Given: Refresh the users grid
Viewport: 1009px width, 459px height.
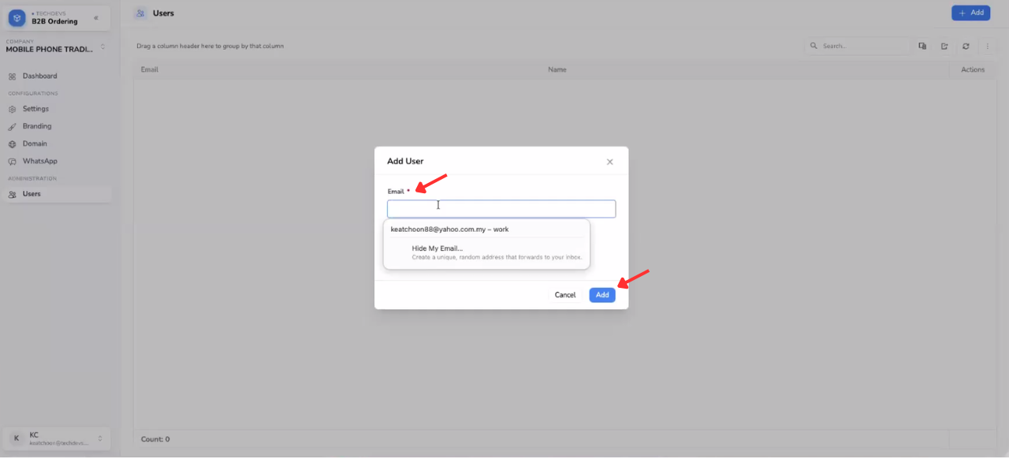Looking at the screenshot, I should point(966,46).
